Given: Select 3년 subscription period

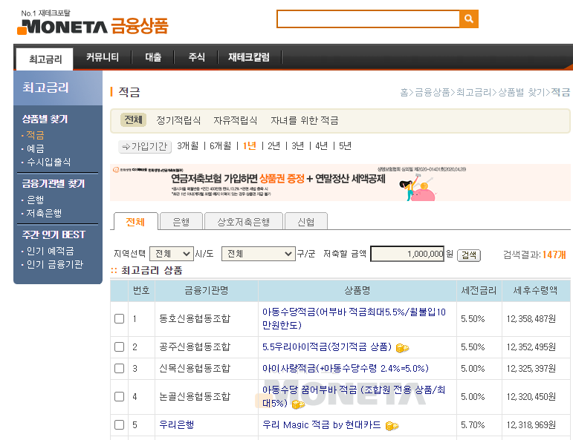Looking at the screenshot, I should (297, 146).
